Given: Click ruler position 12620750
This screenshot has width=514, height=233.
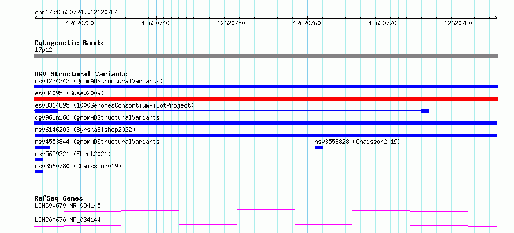Looking at the screenshot, I should coord(232,23).
